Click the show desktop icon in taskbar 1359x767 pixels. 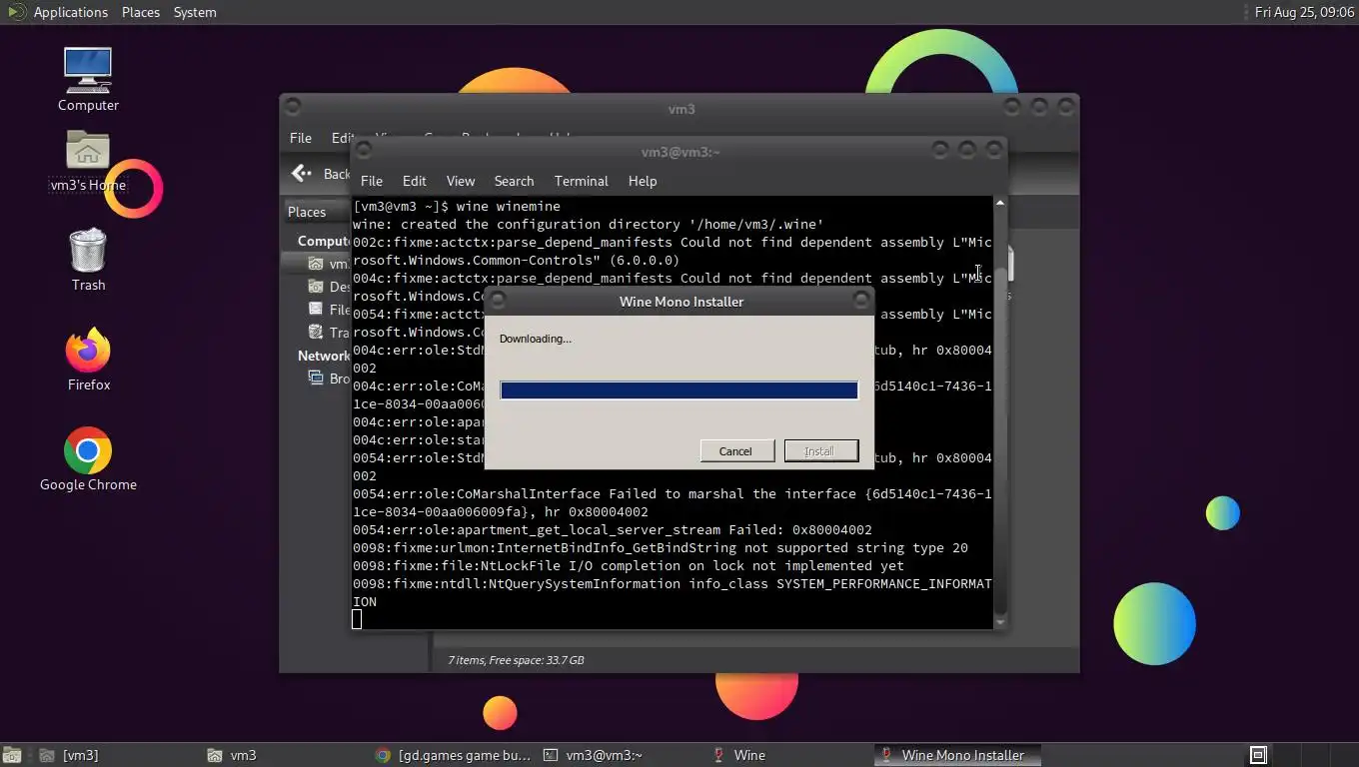[x=13, y=755]
